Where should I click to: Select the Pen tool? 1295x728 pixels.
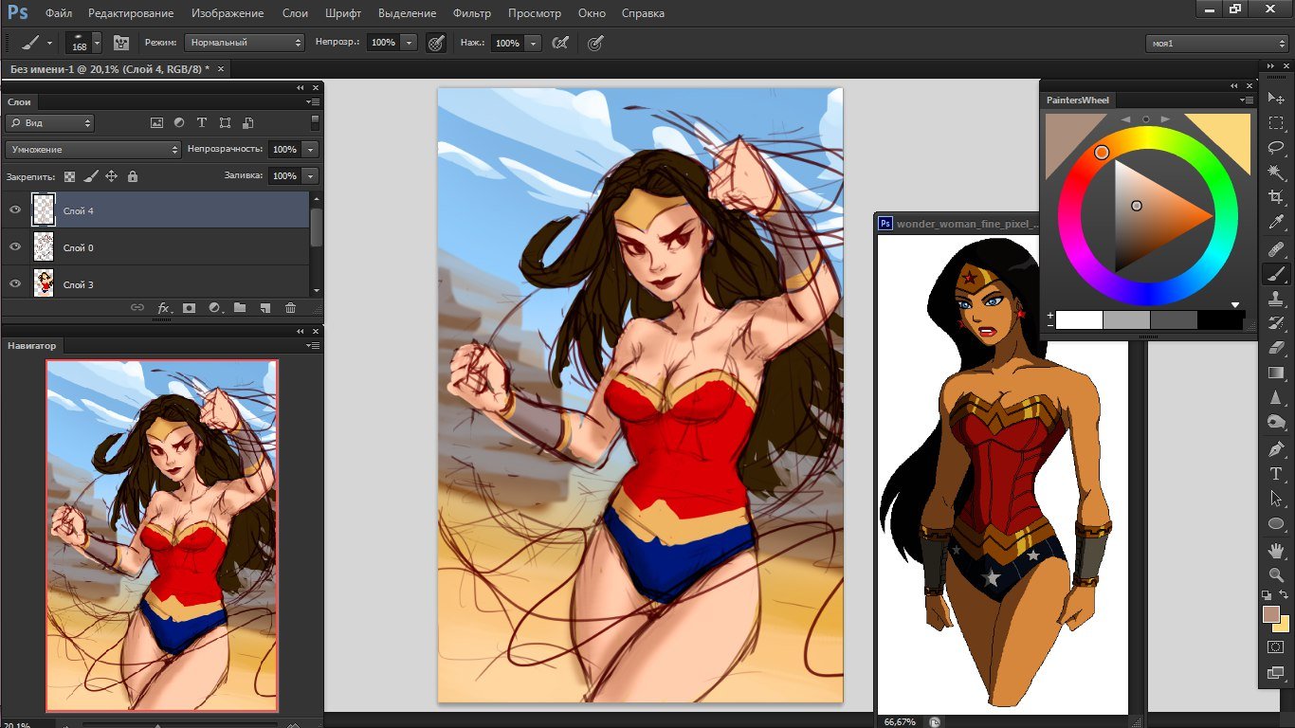click(1276, 448)
